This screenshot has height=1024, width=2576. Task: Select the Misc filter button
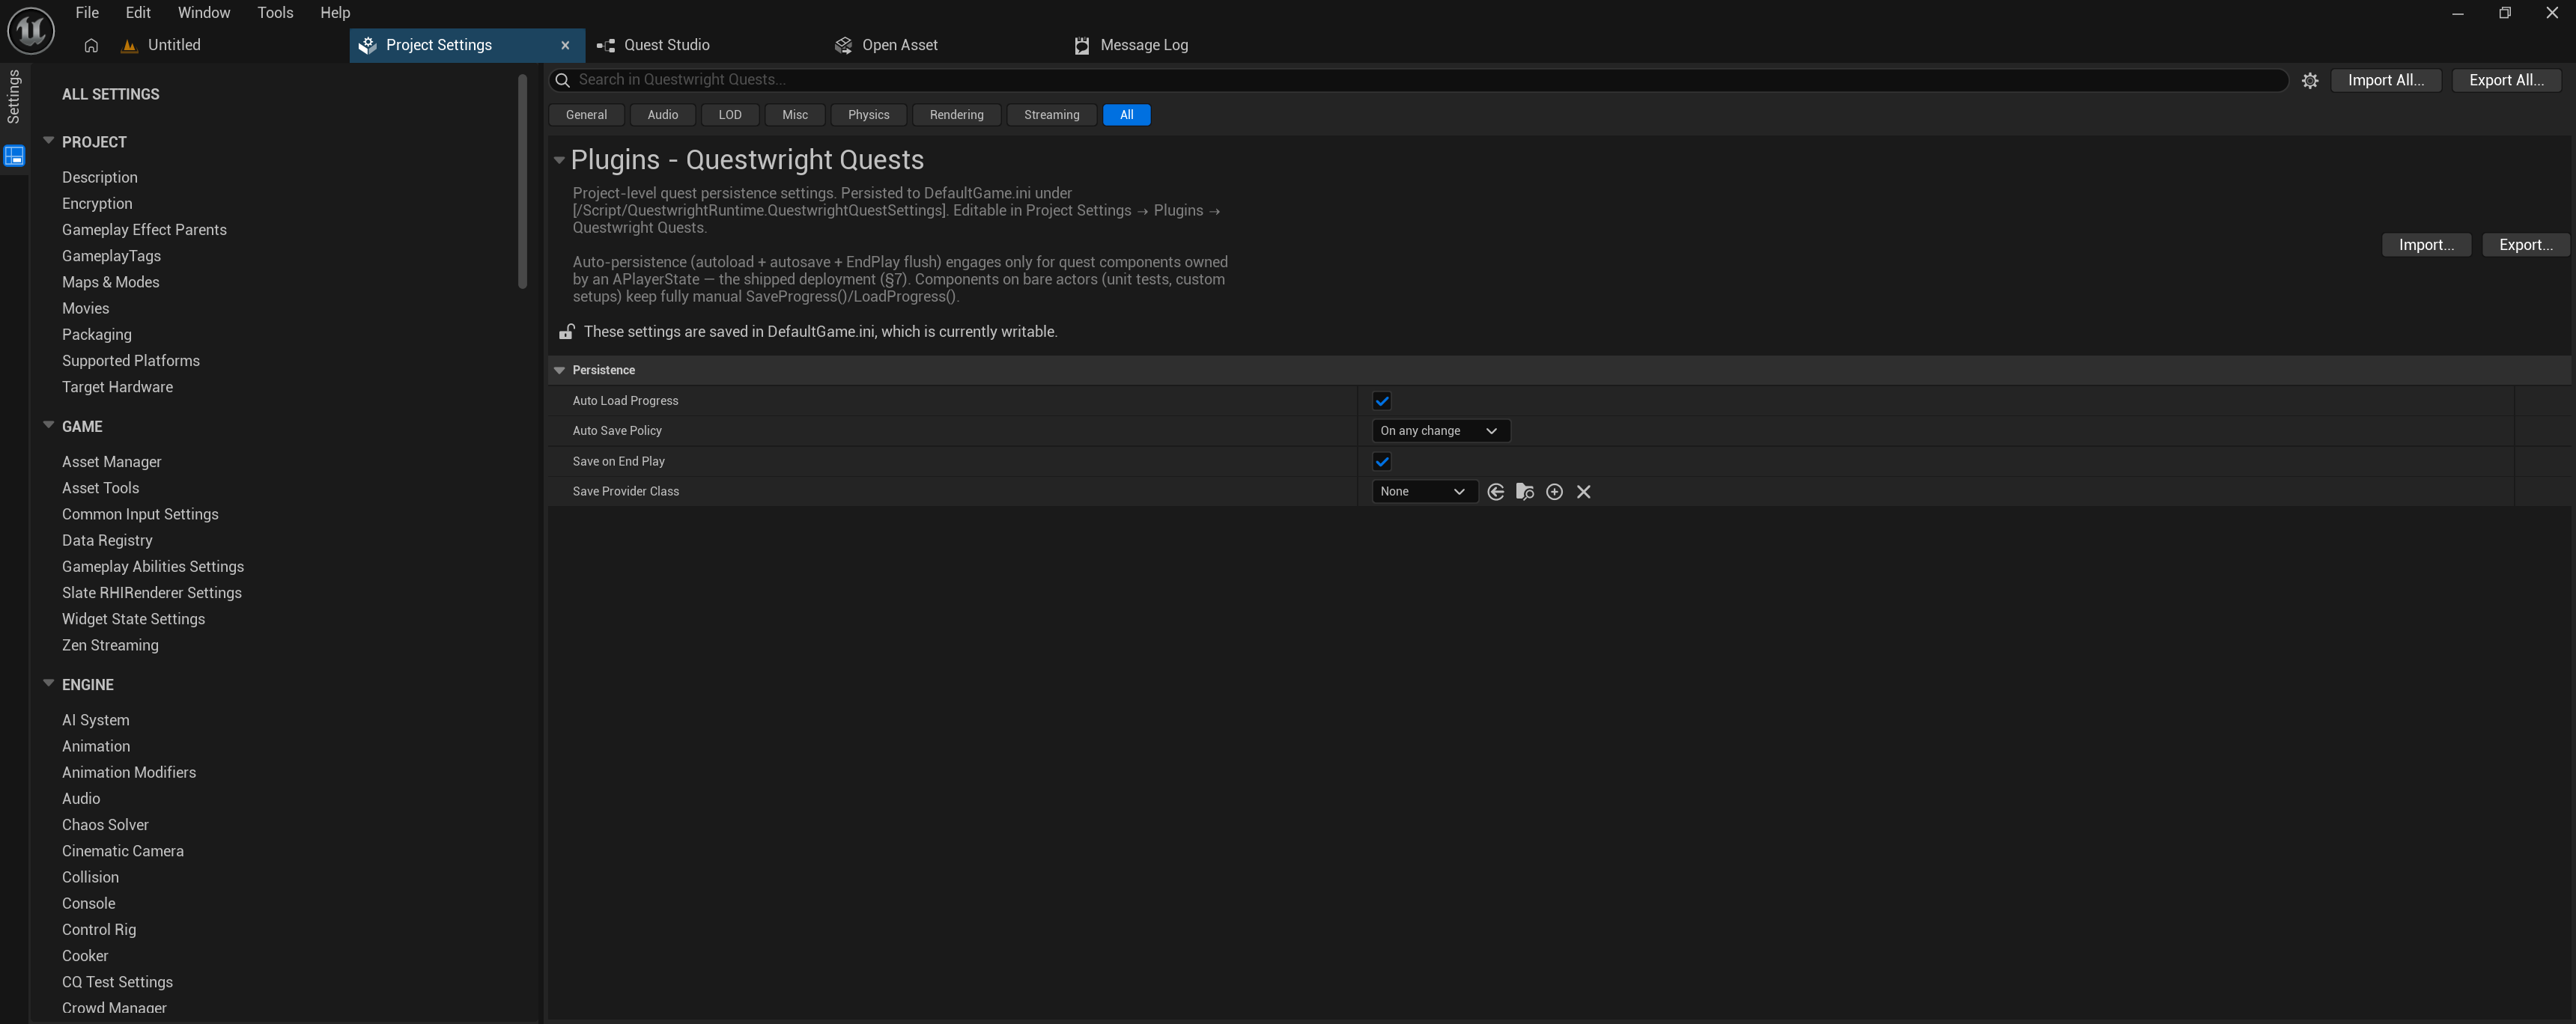point(795,115)
